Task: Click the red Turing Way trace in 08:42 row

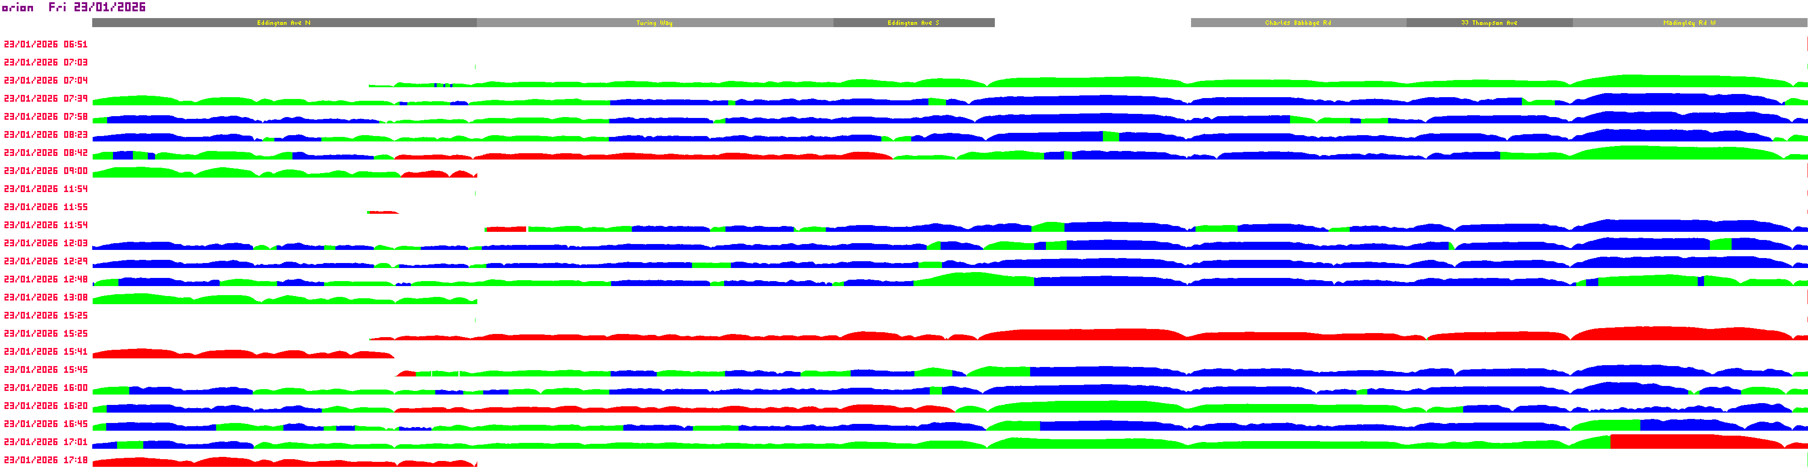Action: (653, 156)
